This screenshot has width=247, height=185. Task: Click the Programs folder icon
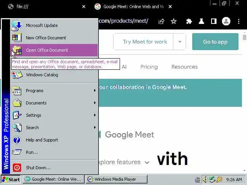(x=17, y=91)
